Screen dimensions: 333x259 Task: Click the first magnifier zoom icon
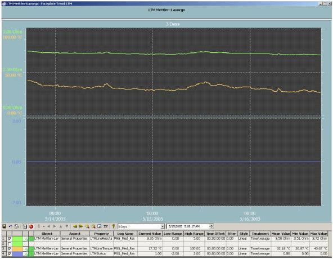87,226
